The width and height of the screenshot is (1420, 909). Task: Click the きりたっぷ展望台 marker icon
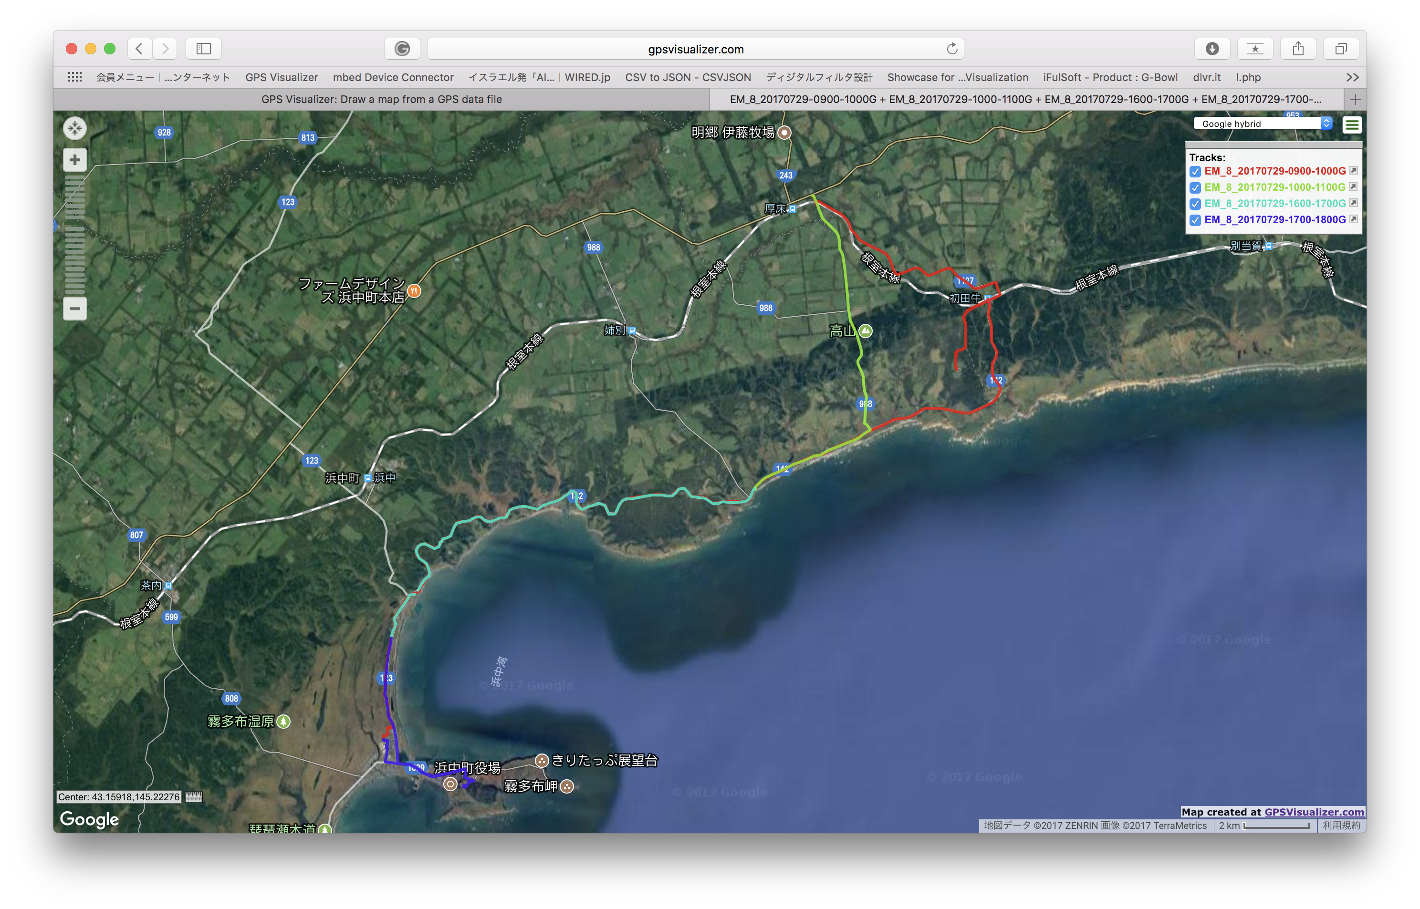[x=542, y=761]
